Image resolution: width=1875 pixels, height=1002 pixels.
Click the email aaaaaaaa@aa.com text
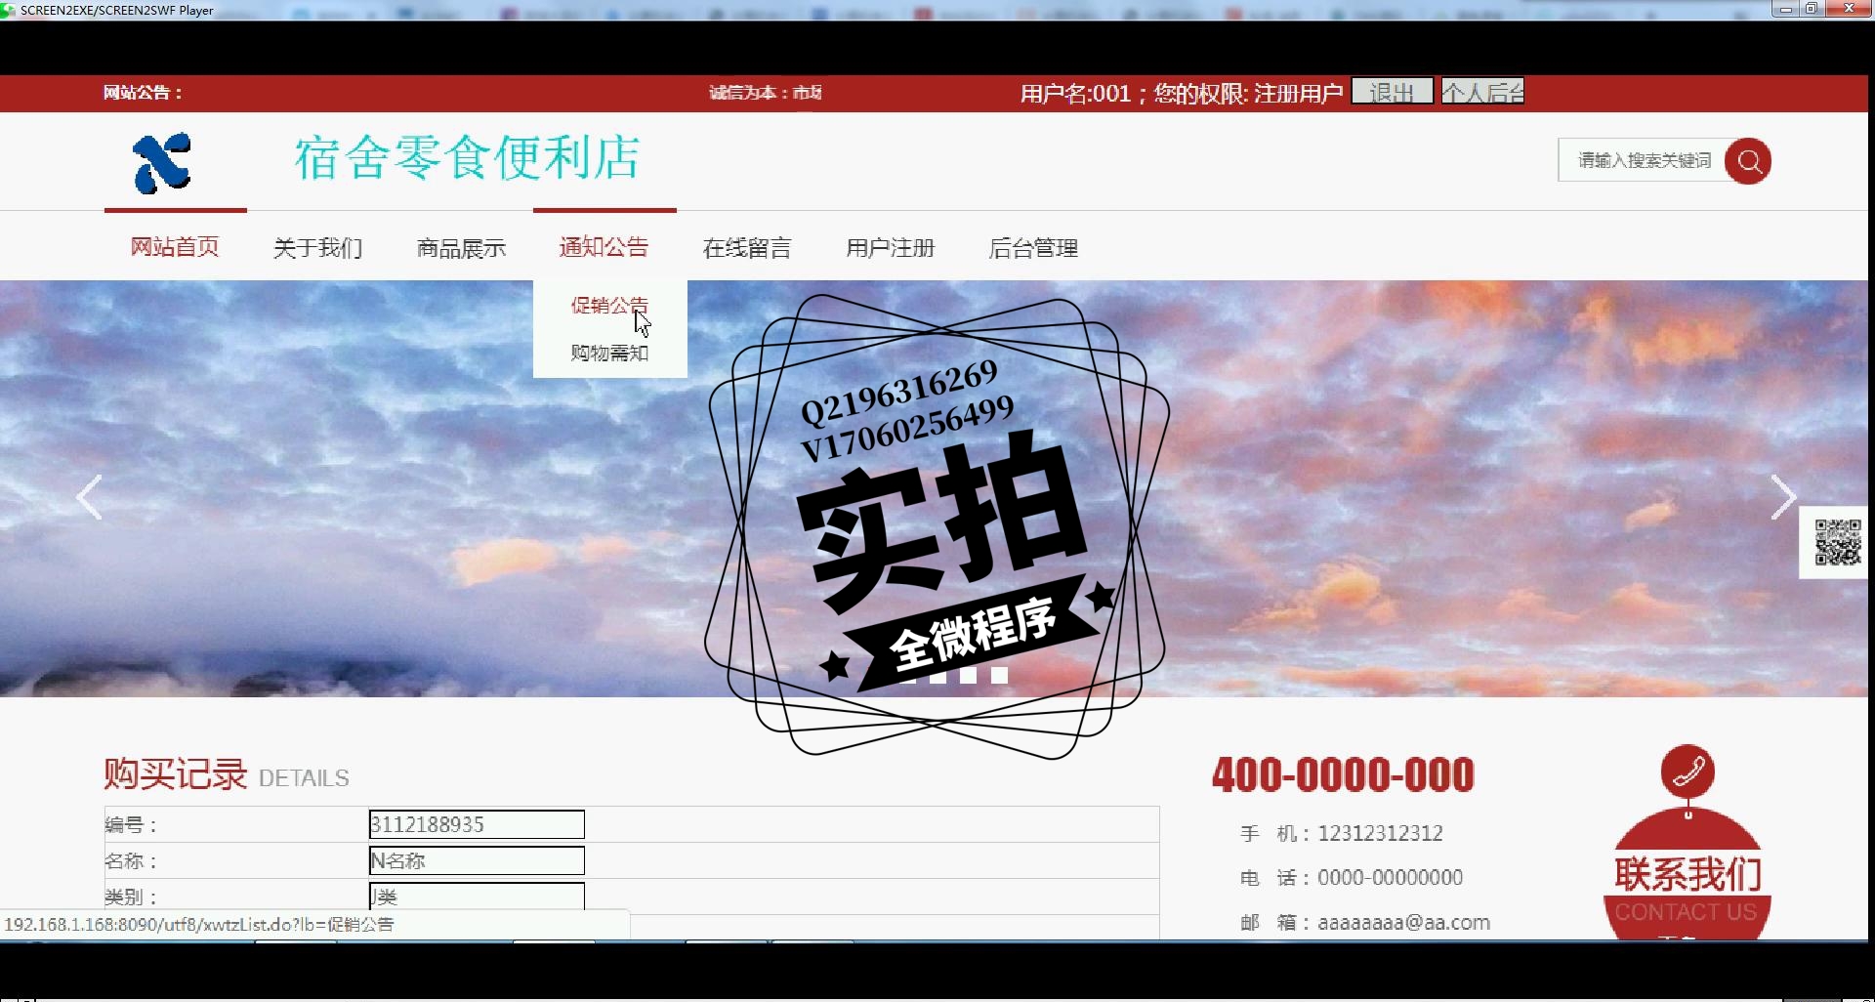[x=1403, y=922]
